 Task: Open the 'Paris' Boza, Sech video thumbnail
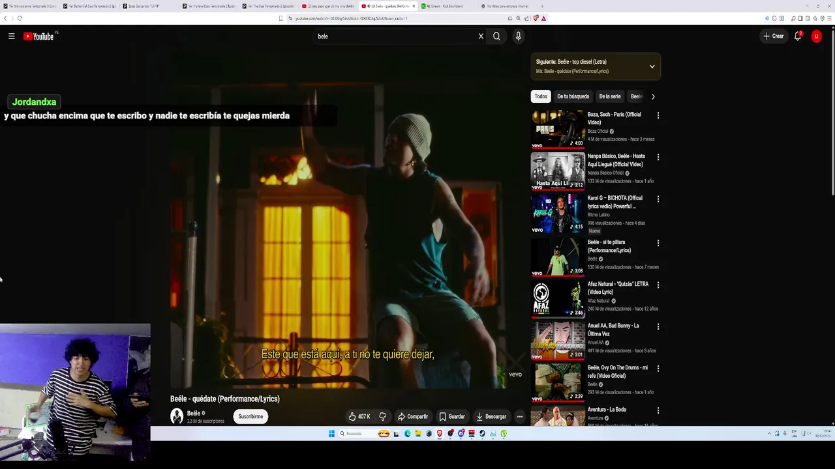(558, 129)
